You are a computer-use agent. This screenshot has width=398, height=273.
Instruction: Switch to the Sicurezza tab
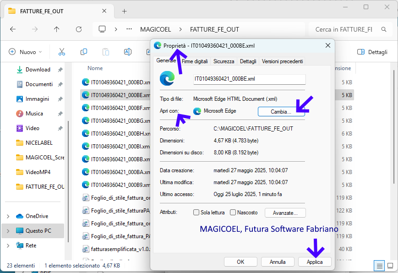coord(224,61)
